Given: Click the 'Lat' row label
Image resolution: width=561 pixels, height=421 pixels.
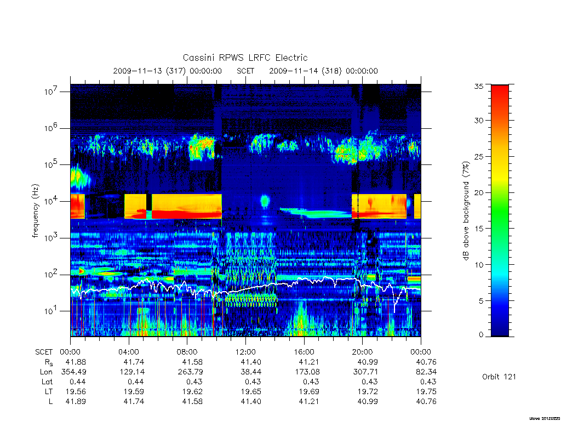Looking at the screenshot, I should 47,382.
